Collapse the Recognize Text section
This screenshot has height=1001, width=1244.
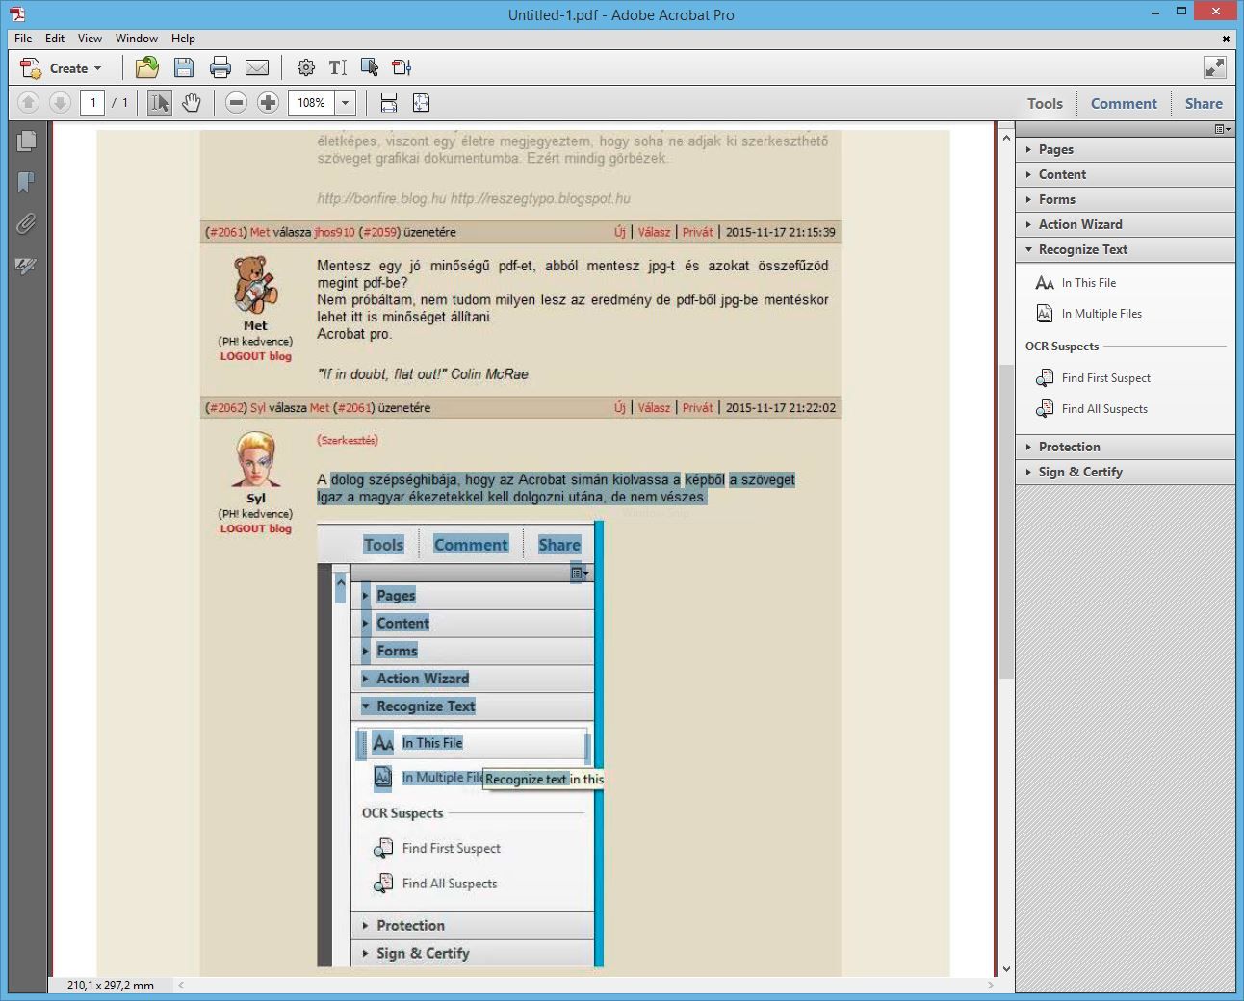coord(1125,249)
